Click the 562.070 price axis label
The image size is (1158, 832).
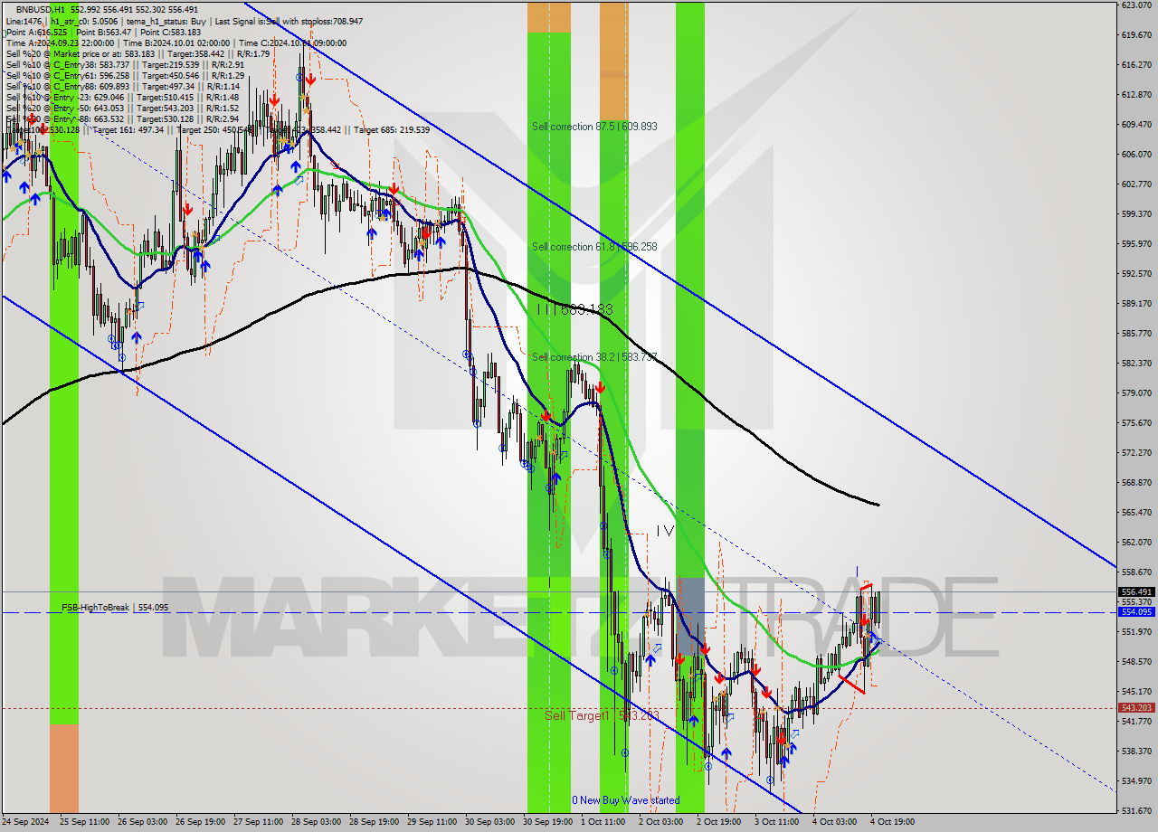1136,542
